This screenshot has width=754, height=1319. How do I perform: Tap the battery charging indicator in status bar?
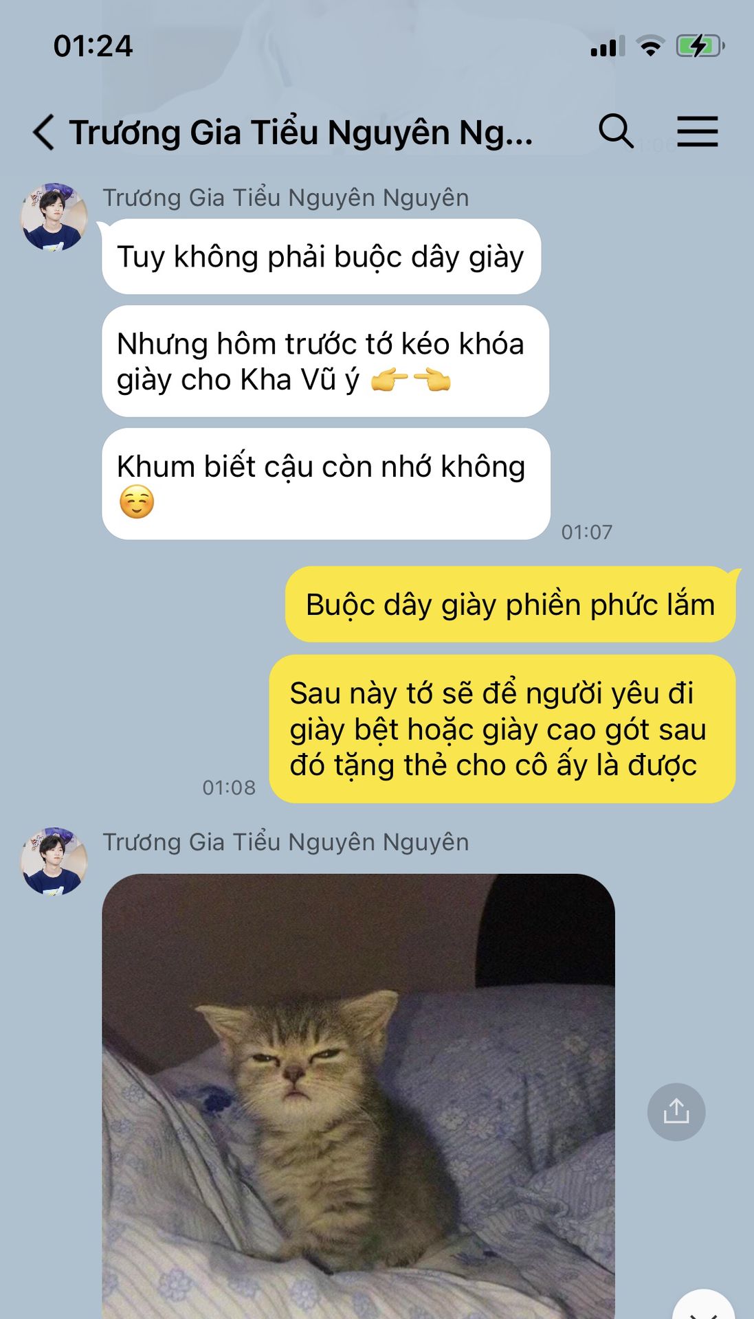[700, 46]
